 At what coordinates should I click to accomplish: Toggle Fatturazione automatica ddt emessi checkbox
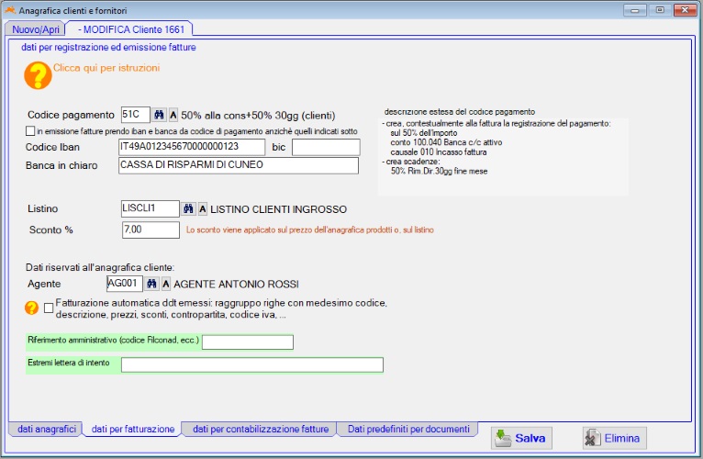click(49, 308)
